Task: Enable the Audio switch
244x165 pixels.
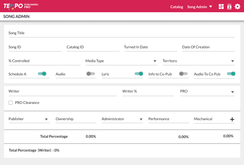Action: click(91, 74)
